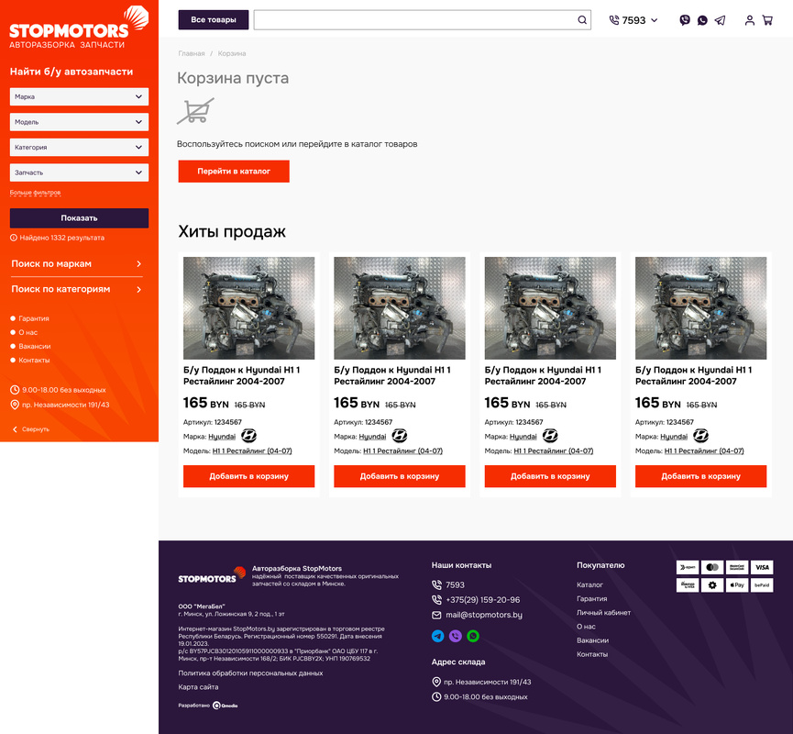Viewport: 793px width, 734px height.
Task: Open the Категория dropdown
Action: (x=79, y=148)
